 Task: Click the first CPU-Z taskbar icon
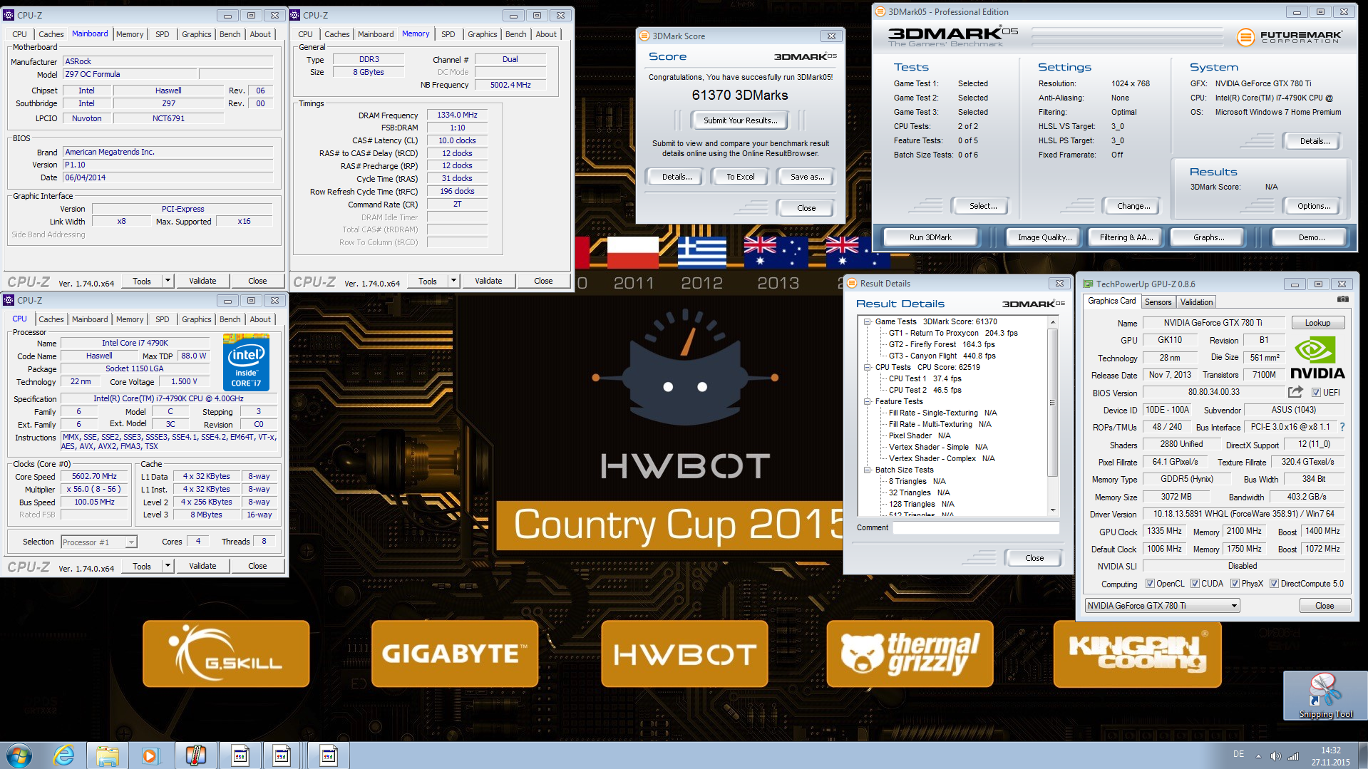pyautogui.click(x=240, y=755)
